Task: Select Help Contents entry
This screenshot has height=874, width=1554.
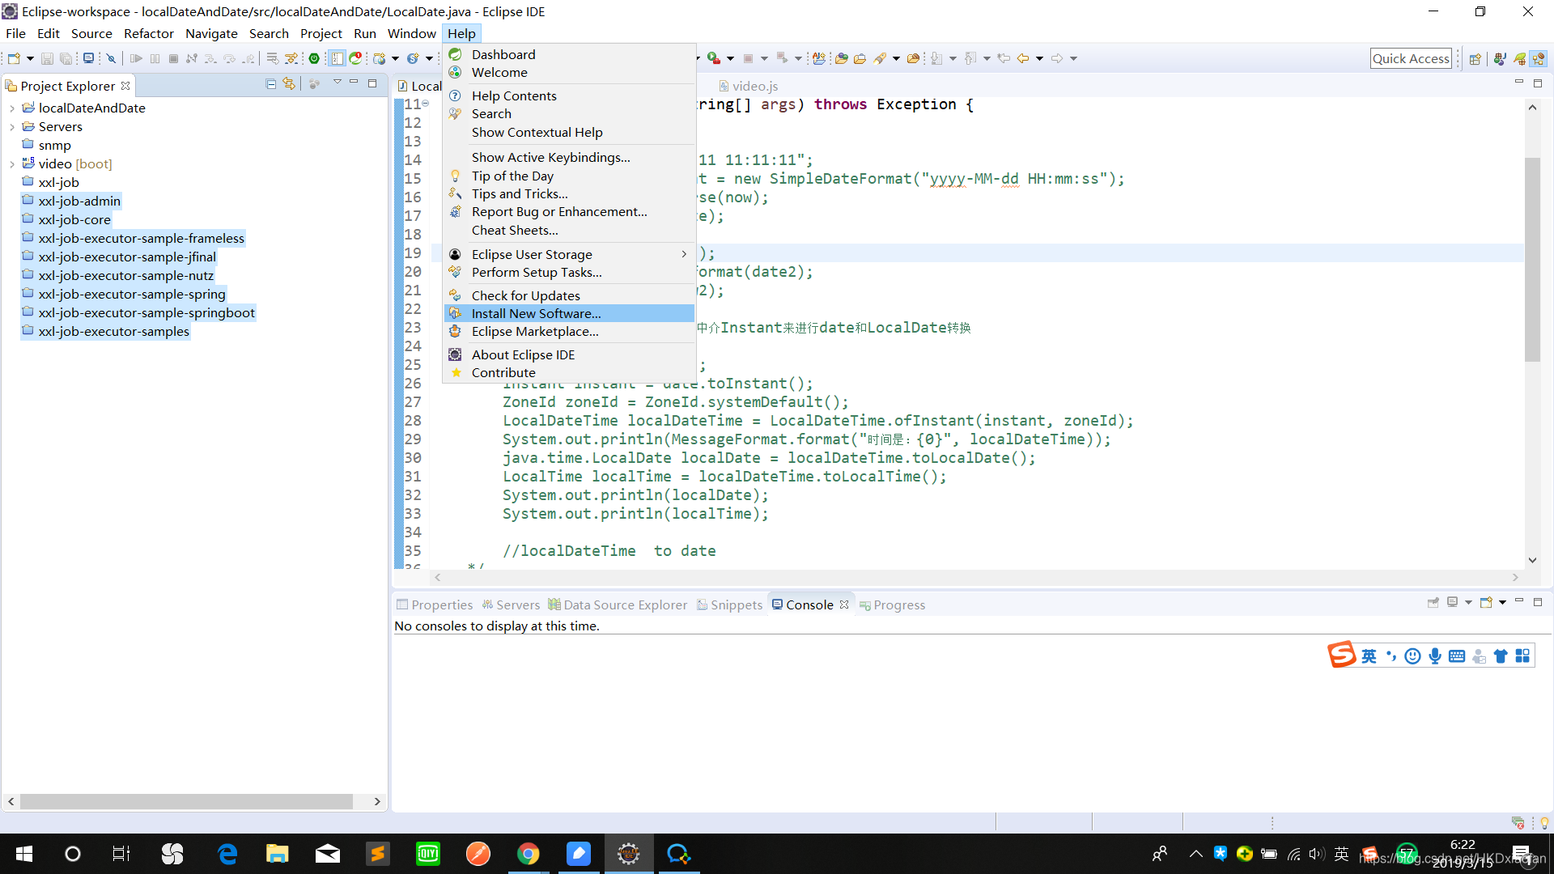Action: (x=570, y=96)
